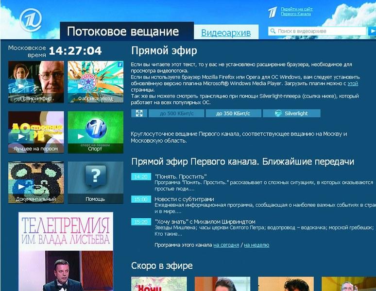This screenshot has height=291, width=376.
Task: Open the Фабрика звезд channel tile
Action: (95, 81)
